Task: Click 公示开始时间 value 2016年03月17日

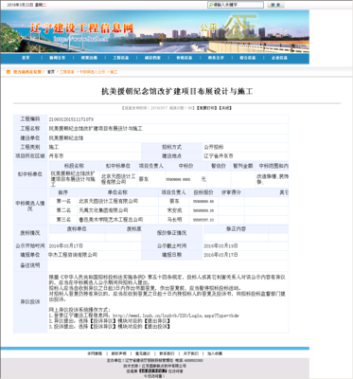Action: click(x=65, y=245)
